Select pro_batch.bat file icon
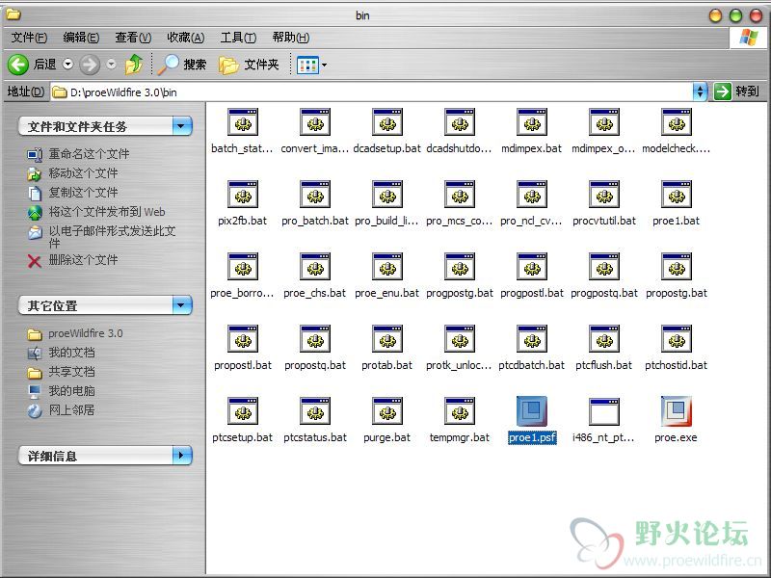This screenshot has width=771, height=578. click(315, 195)
